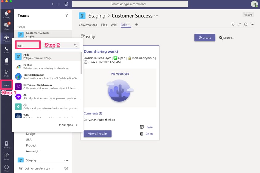
Task: Go forward with the right arrow
Action: (x=59, y=4)
